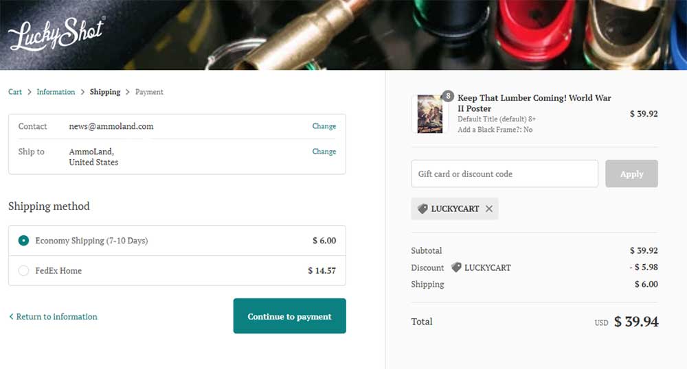Go to the Cart breadcrumb
The width and height of the screenshot is (687, 369).
pos(15,92)
